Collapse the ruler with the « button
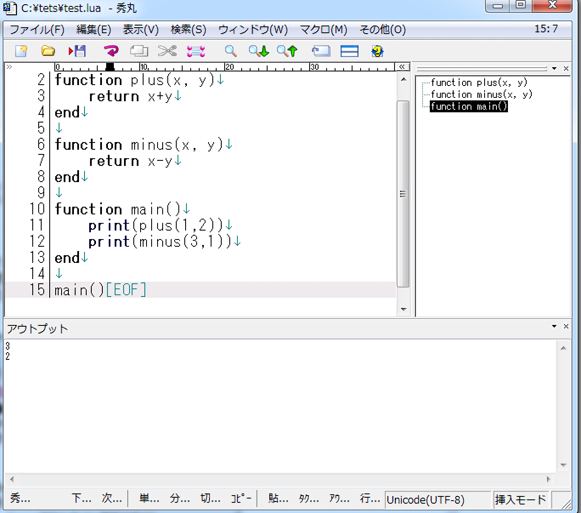 coord(402,67)
